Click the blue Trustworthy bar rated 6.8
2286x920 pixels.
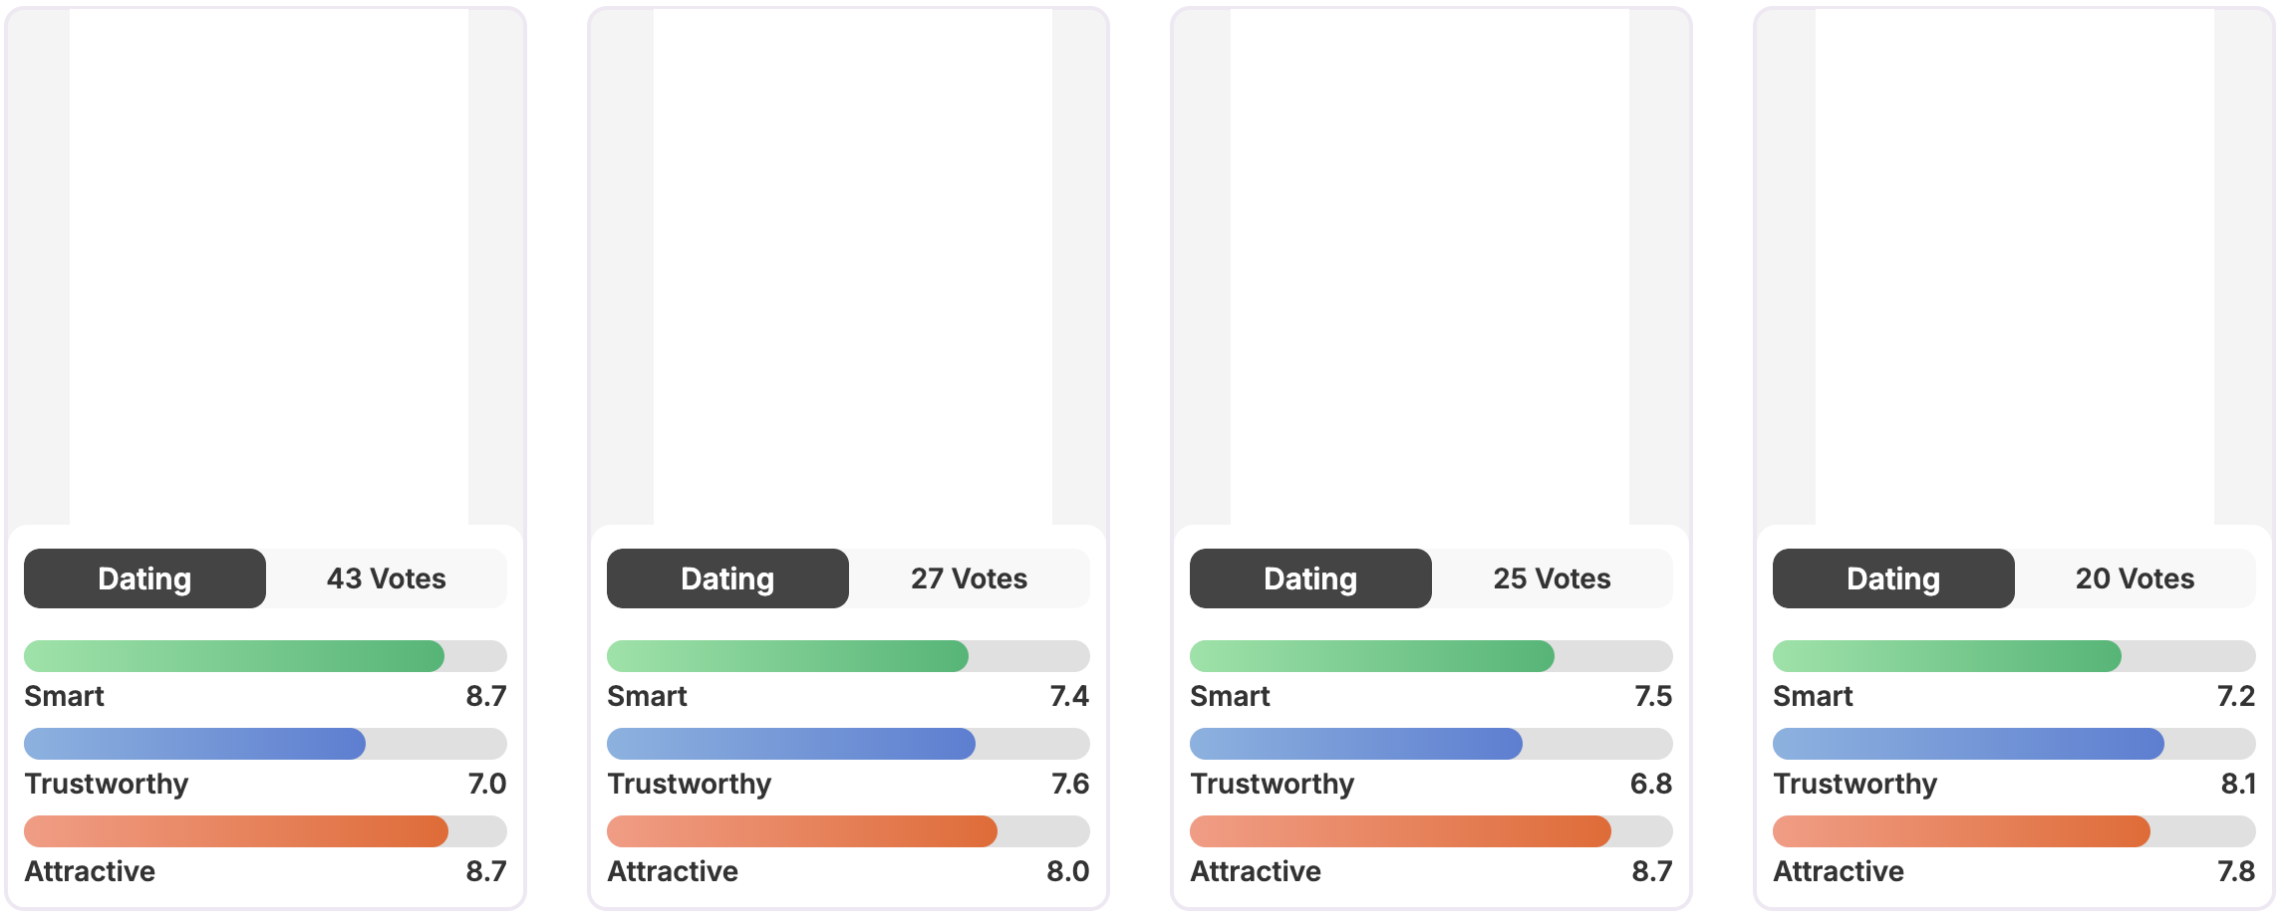[1355, 744]
